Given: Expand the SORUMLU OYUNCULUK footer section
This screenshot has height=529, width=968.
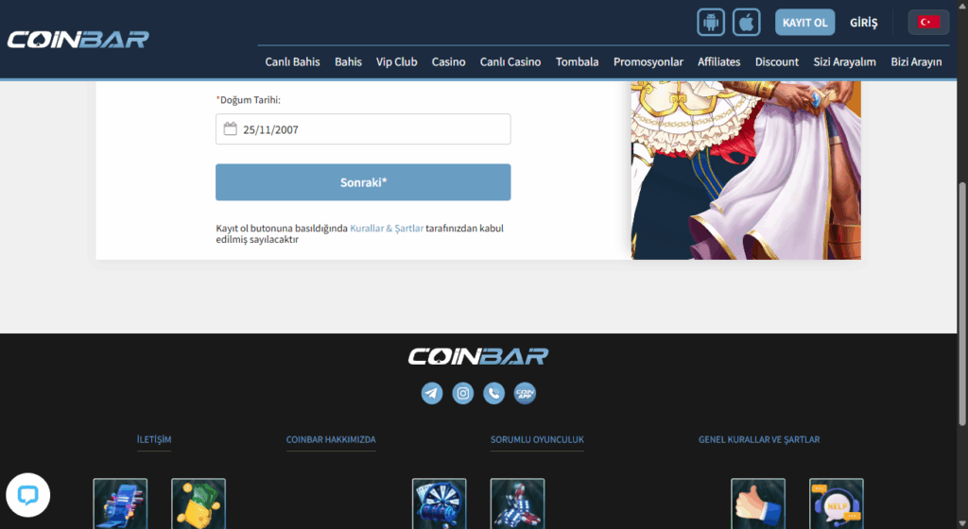Looking at the screenshot, I should (x=537, y=439).
